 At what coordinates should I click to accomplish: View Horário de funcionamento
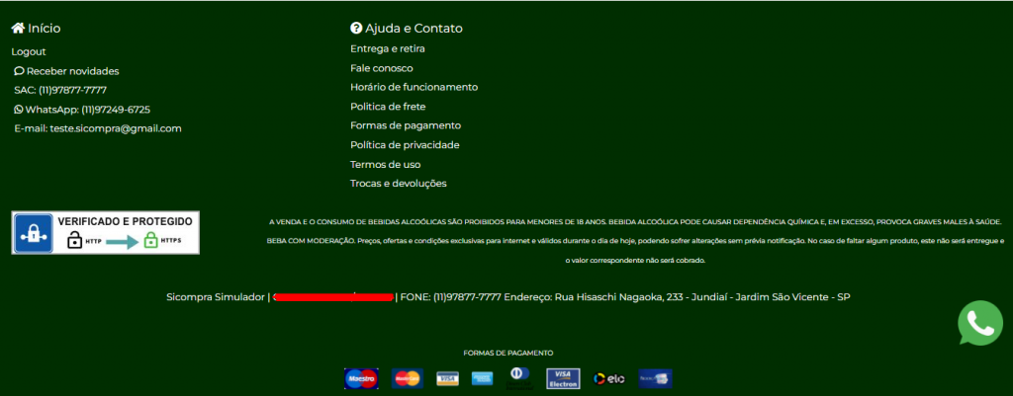point(414,87)
